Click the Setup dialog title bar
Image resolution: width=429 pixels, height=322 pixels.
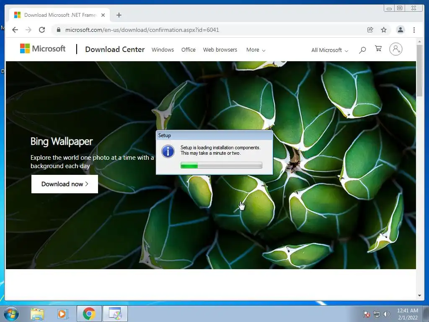(x=214, y=135)
